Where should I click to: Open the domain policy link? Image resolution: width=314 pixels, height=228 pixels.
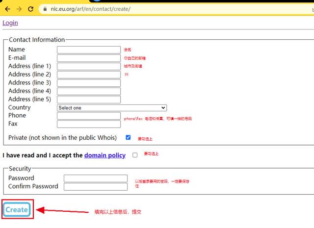coord(105,155)
